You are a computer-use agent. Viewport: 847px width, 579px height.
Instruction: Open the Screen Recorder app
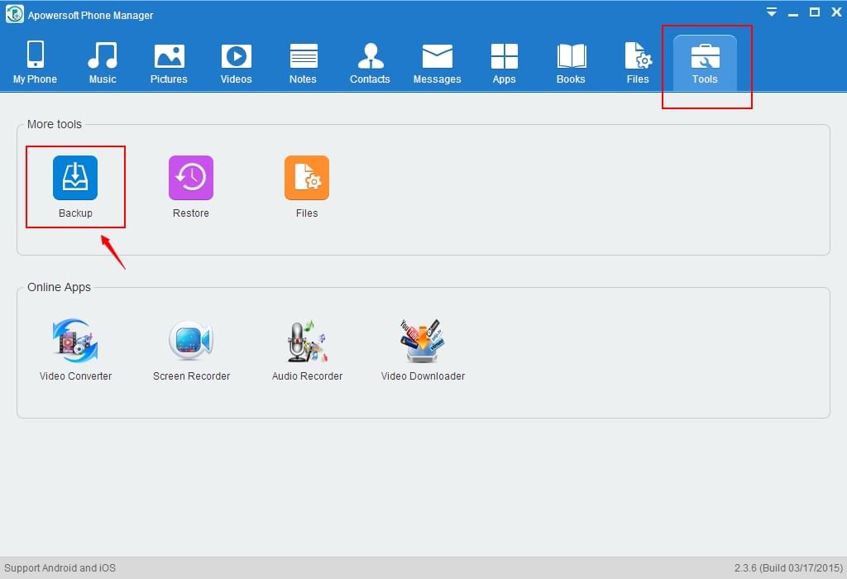(x=191, y=342)
